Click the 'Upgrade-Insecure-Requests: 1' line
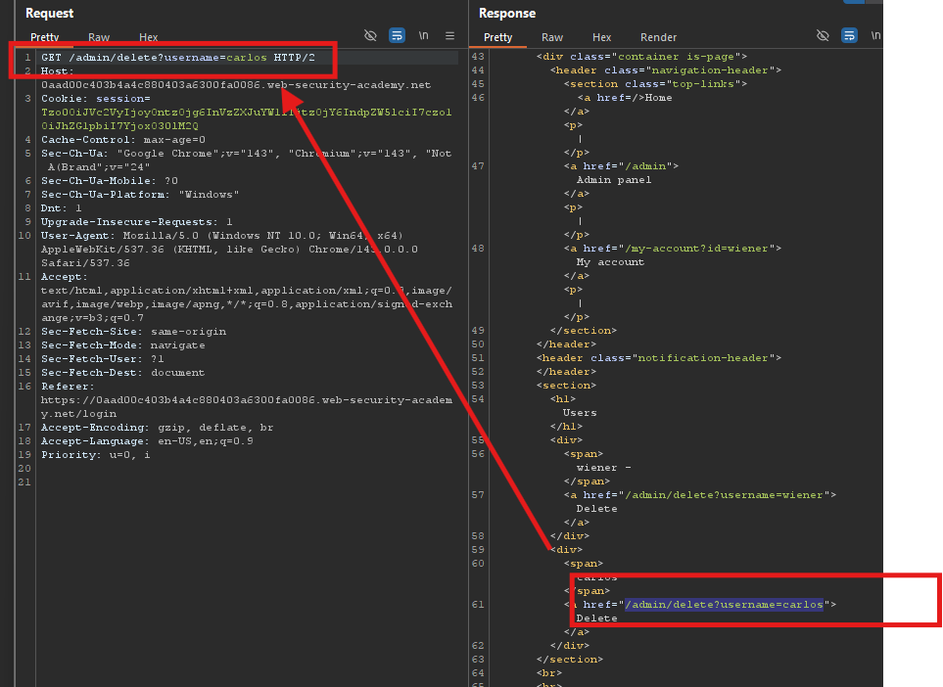This screenshot has width=943, height=687. 136,222
